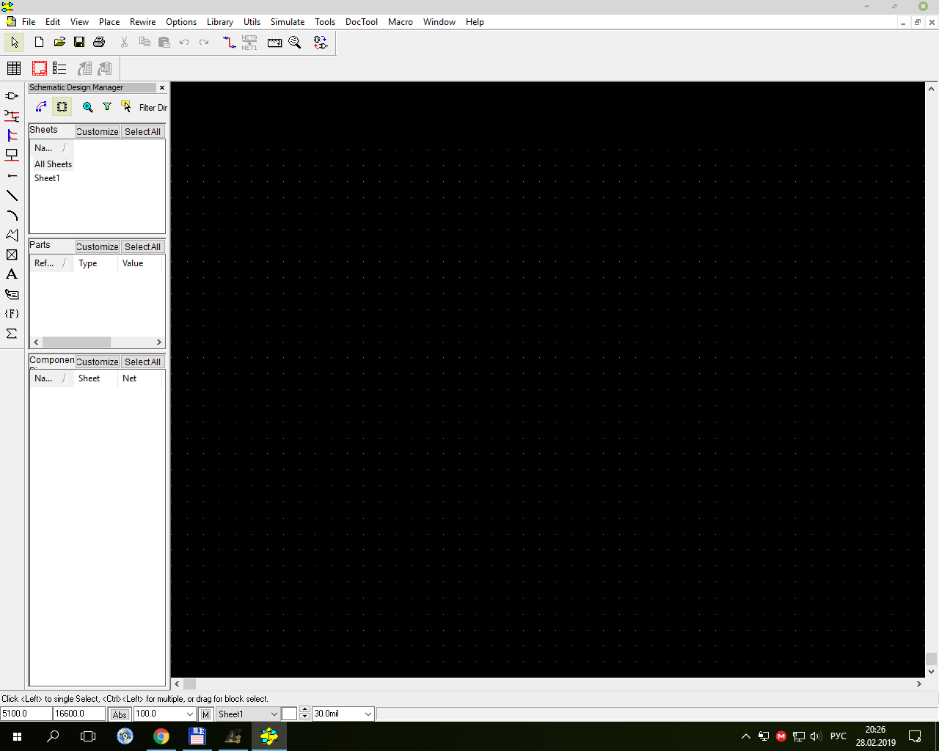939x751 pixels.
Task: Open the Place menu
Action: [109, 22]
